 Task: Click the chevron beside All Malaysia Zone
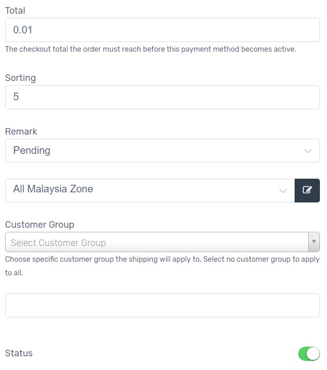pos(283,191)
